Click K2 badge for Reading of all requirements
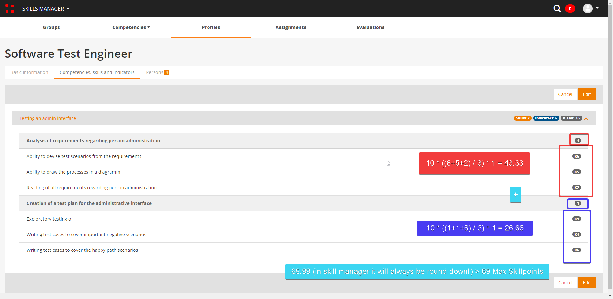The image size is (613, 299). click(x=577, y=188)
